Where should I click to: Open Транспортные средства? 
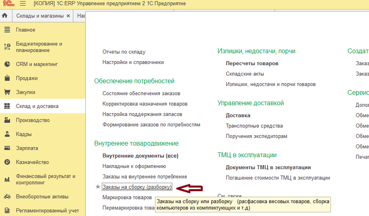point(254,126)
